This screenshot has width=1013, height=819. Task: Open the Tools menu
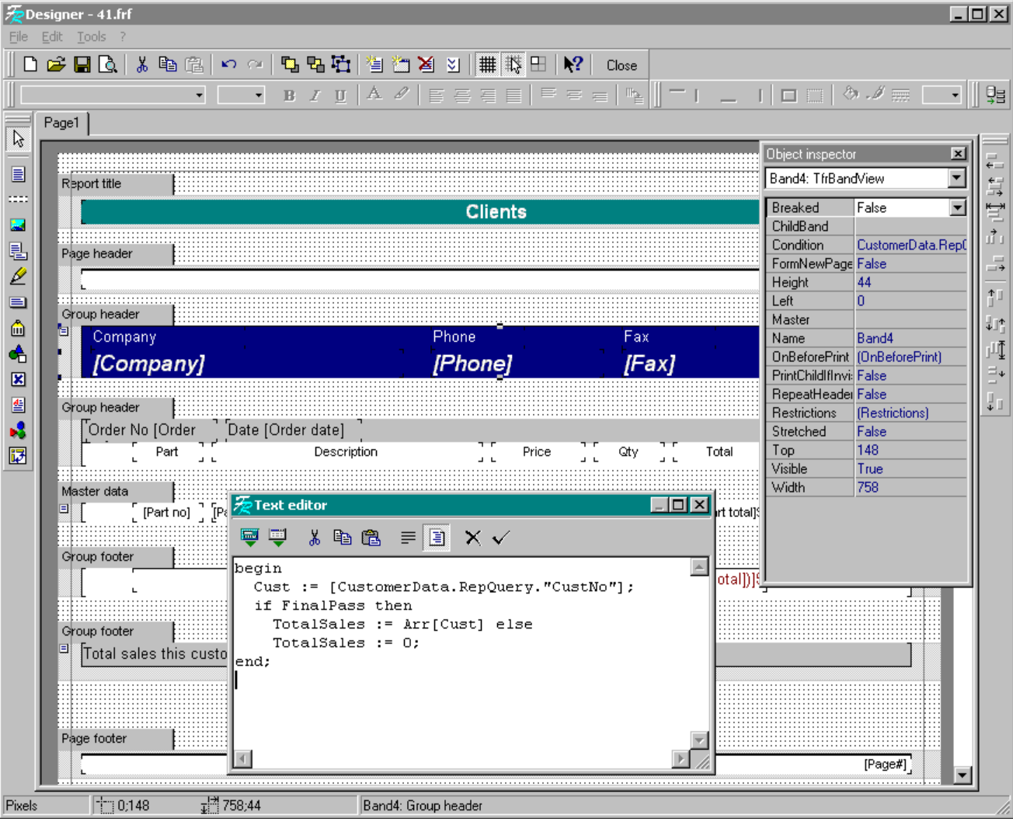(x=91, y=37)
